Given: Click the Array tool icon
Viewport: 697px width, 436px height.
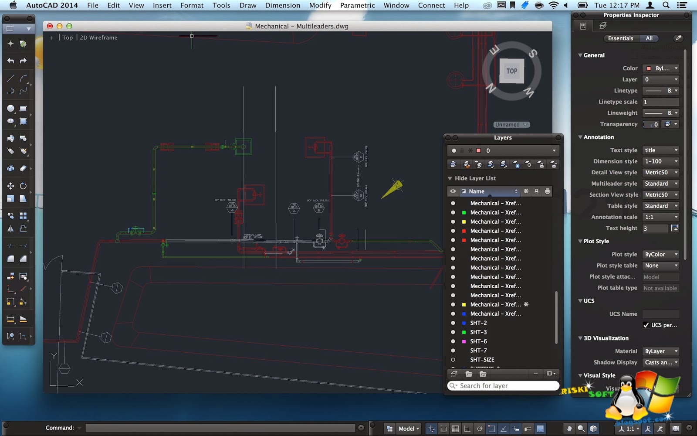Looking at the screenshot, I should tap(24, 216).
